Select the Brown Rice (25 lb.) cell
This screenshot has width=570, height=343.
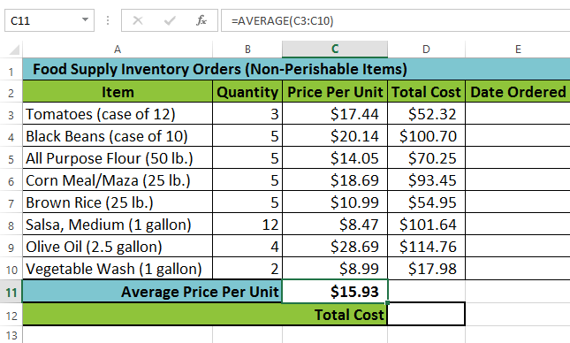(x=118, y=202)
